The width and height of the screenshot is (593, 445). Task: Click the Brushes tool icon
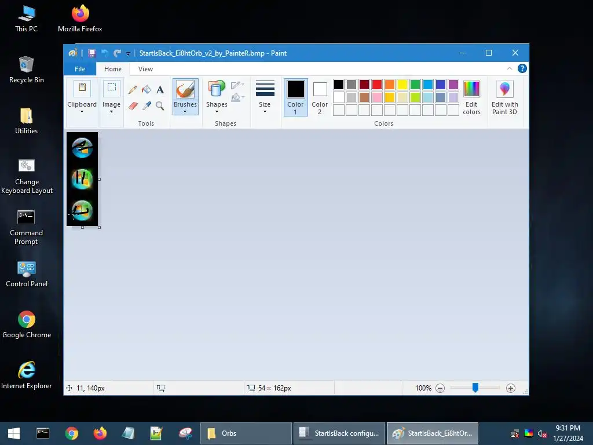(x=185, y=90)
